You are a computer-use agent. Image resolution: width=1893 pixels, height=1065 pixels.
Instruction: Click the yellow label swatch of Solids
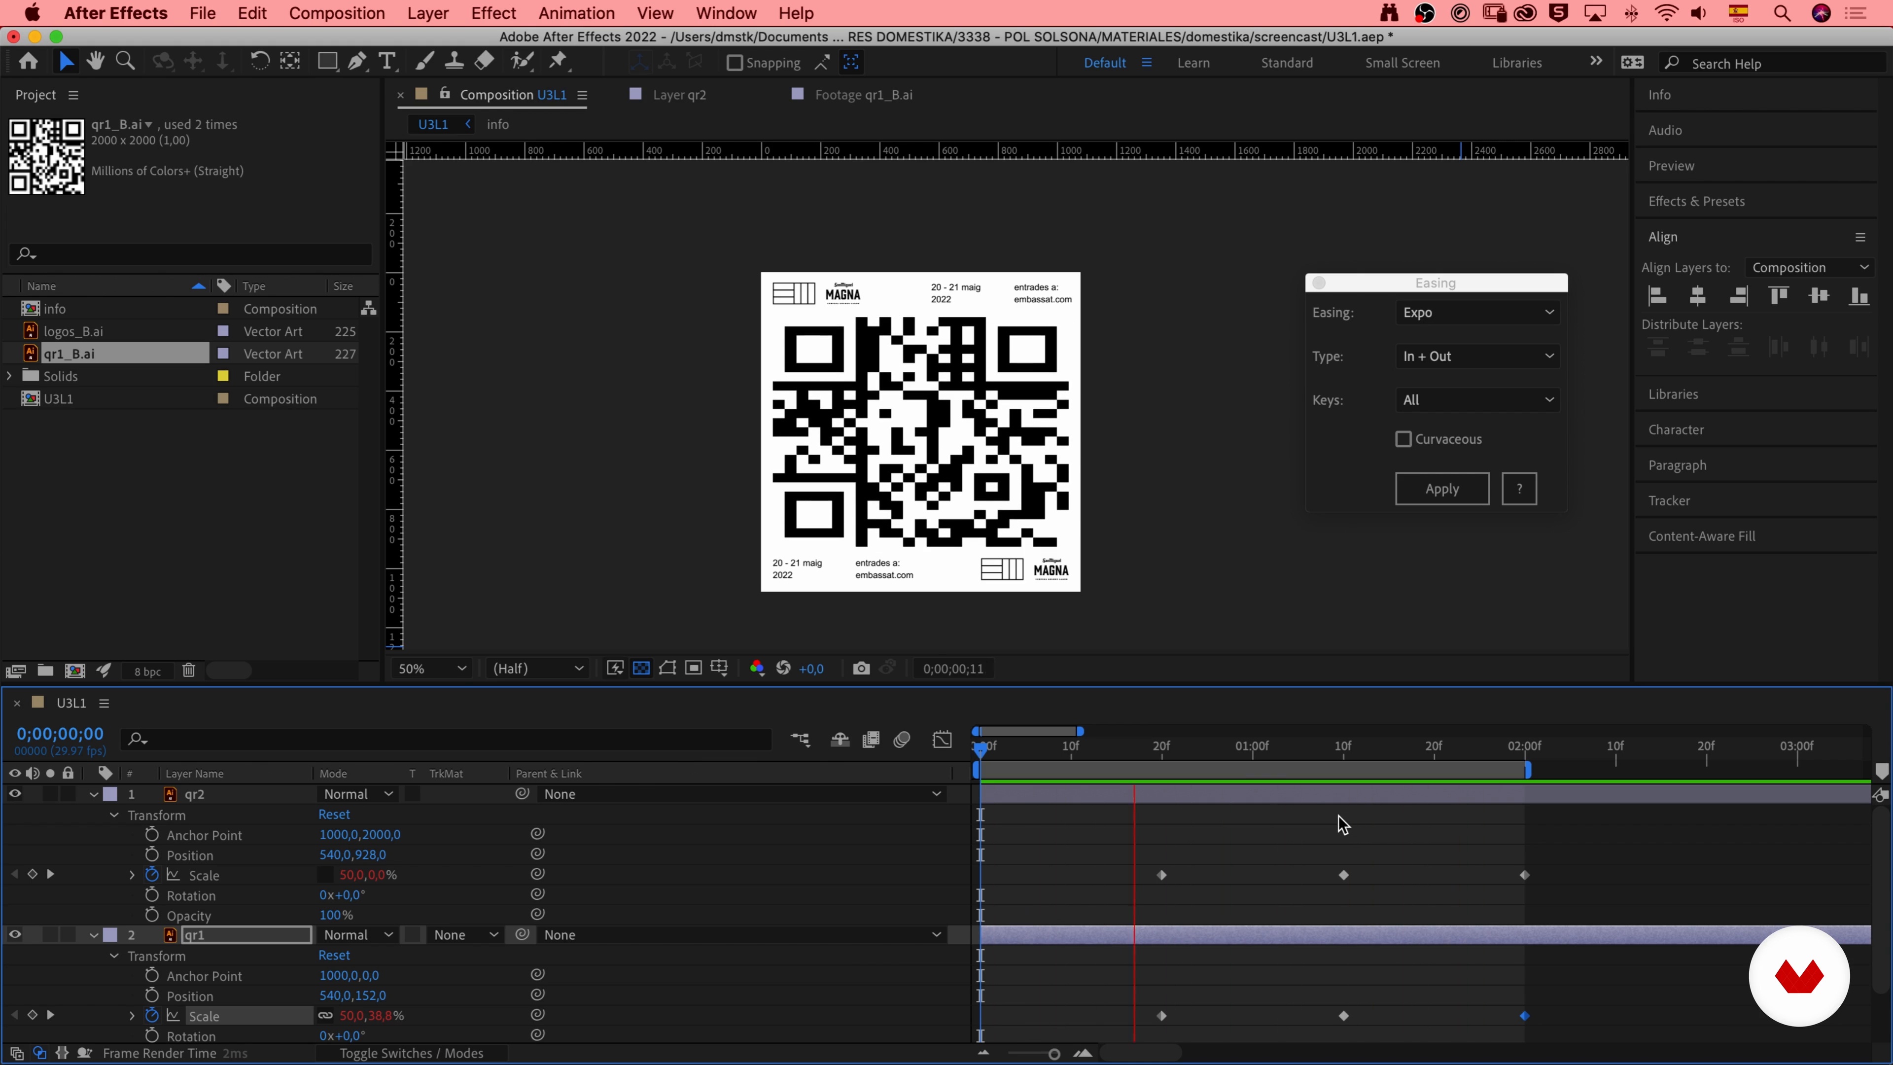coord(223,376)
